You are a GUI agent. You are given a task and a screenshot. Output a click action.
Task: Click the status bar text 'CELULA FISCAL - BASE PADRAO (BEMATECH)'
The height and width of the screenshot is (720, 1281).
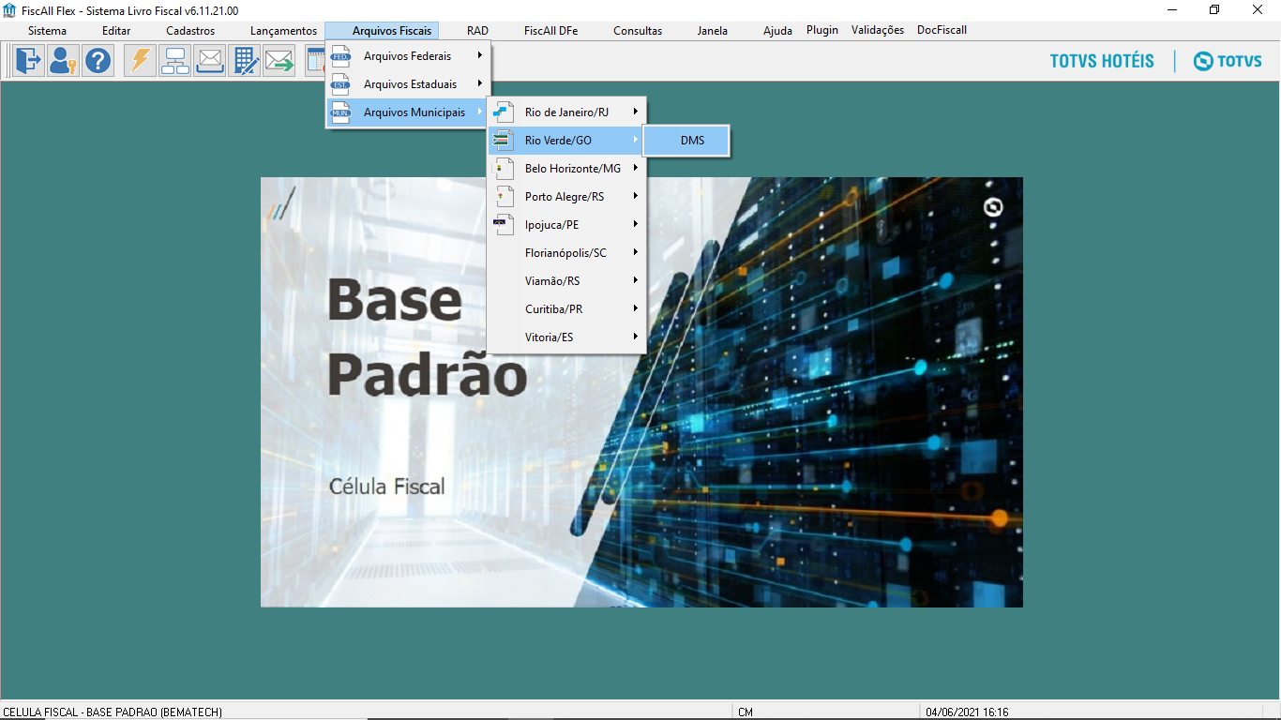pos(113,712)
